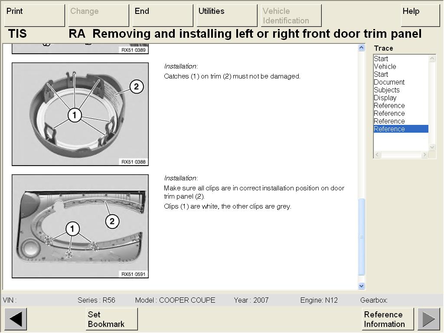Click Trace list scroll right arrow

pos(424,155)
